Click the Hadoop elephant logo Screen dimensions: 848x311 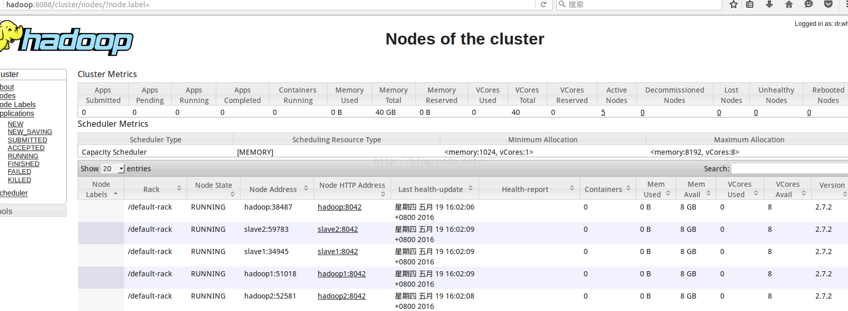(x=66, y=38)
